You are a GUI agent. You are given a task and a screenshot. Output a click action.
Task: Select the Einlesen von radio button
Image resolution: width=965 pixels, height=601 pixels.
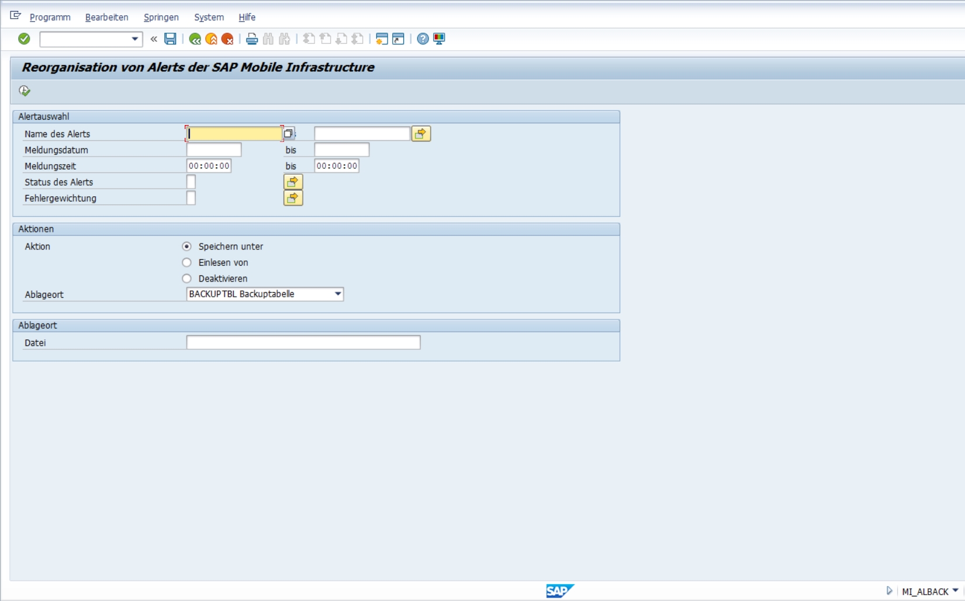[x=186, y=263]
